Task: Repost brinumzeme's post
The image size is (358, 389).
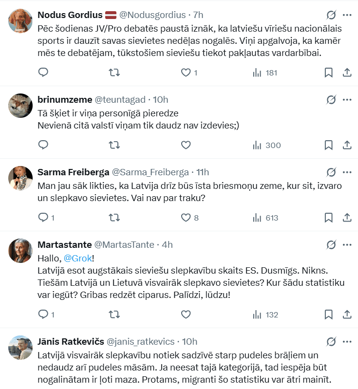Action: [114, 145]
